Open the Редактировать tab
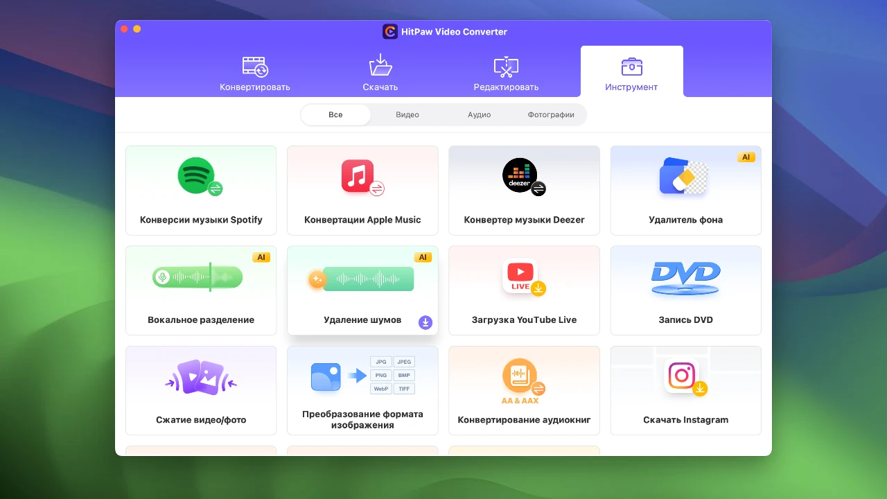This screenshot has width=887, height=499. [506, 74]
